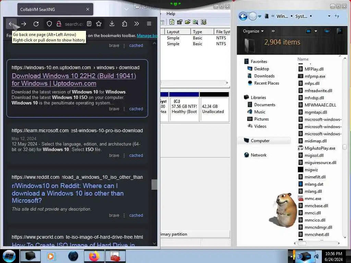Select the CollabVM SearXNG tab
This screenshot has height=263, width=351.
55,9
